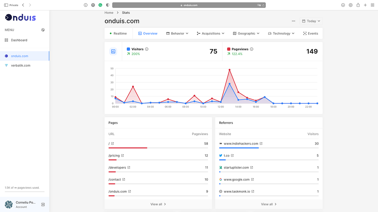Select the Geographic tab
378x212 pixels.
[x=246, y=33]
